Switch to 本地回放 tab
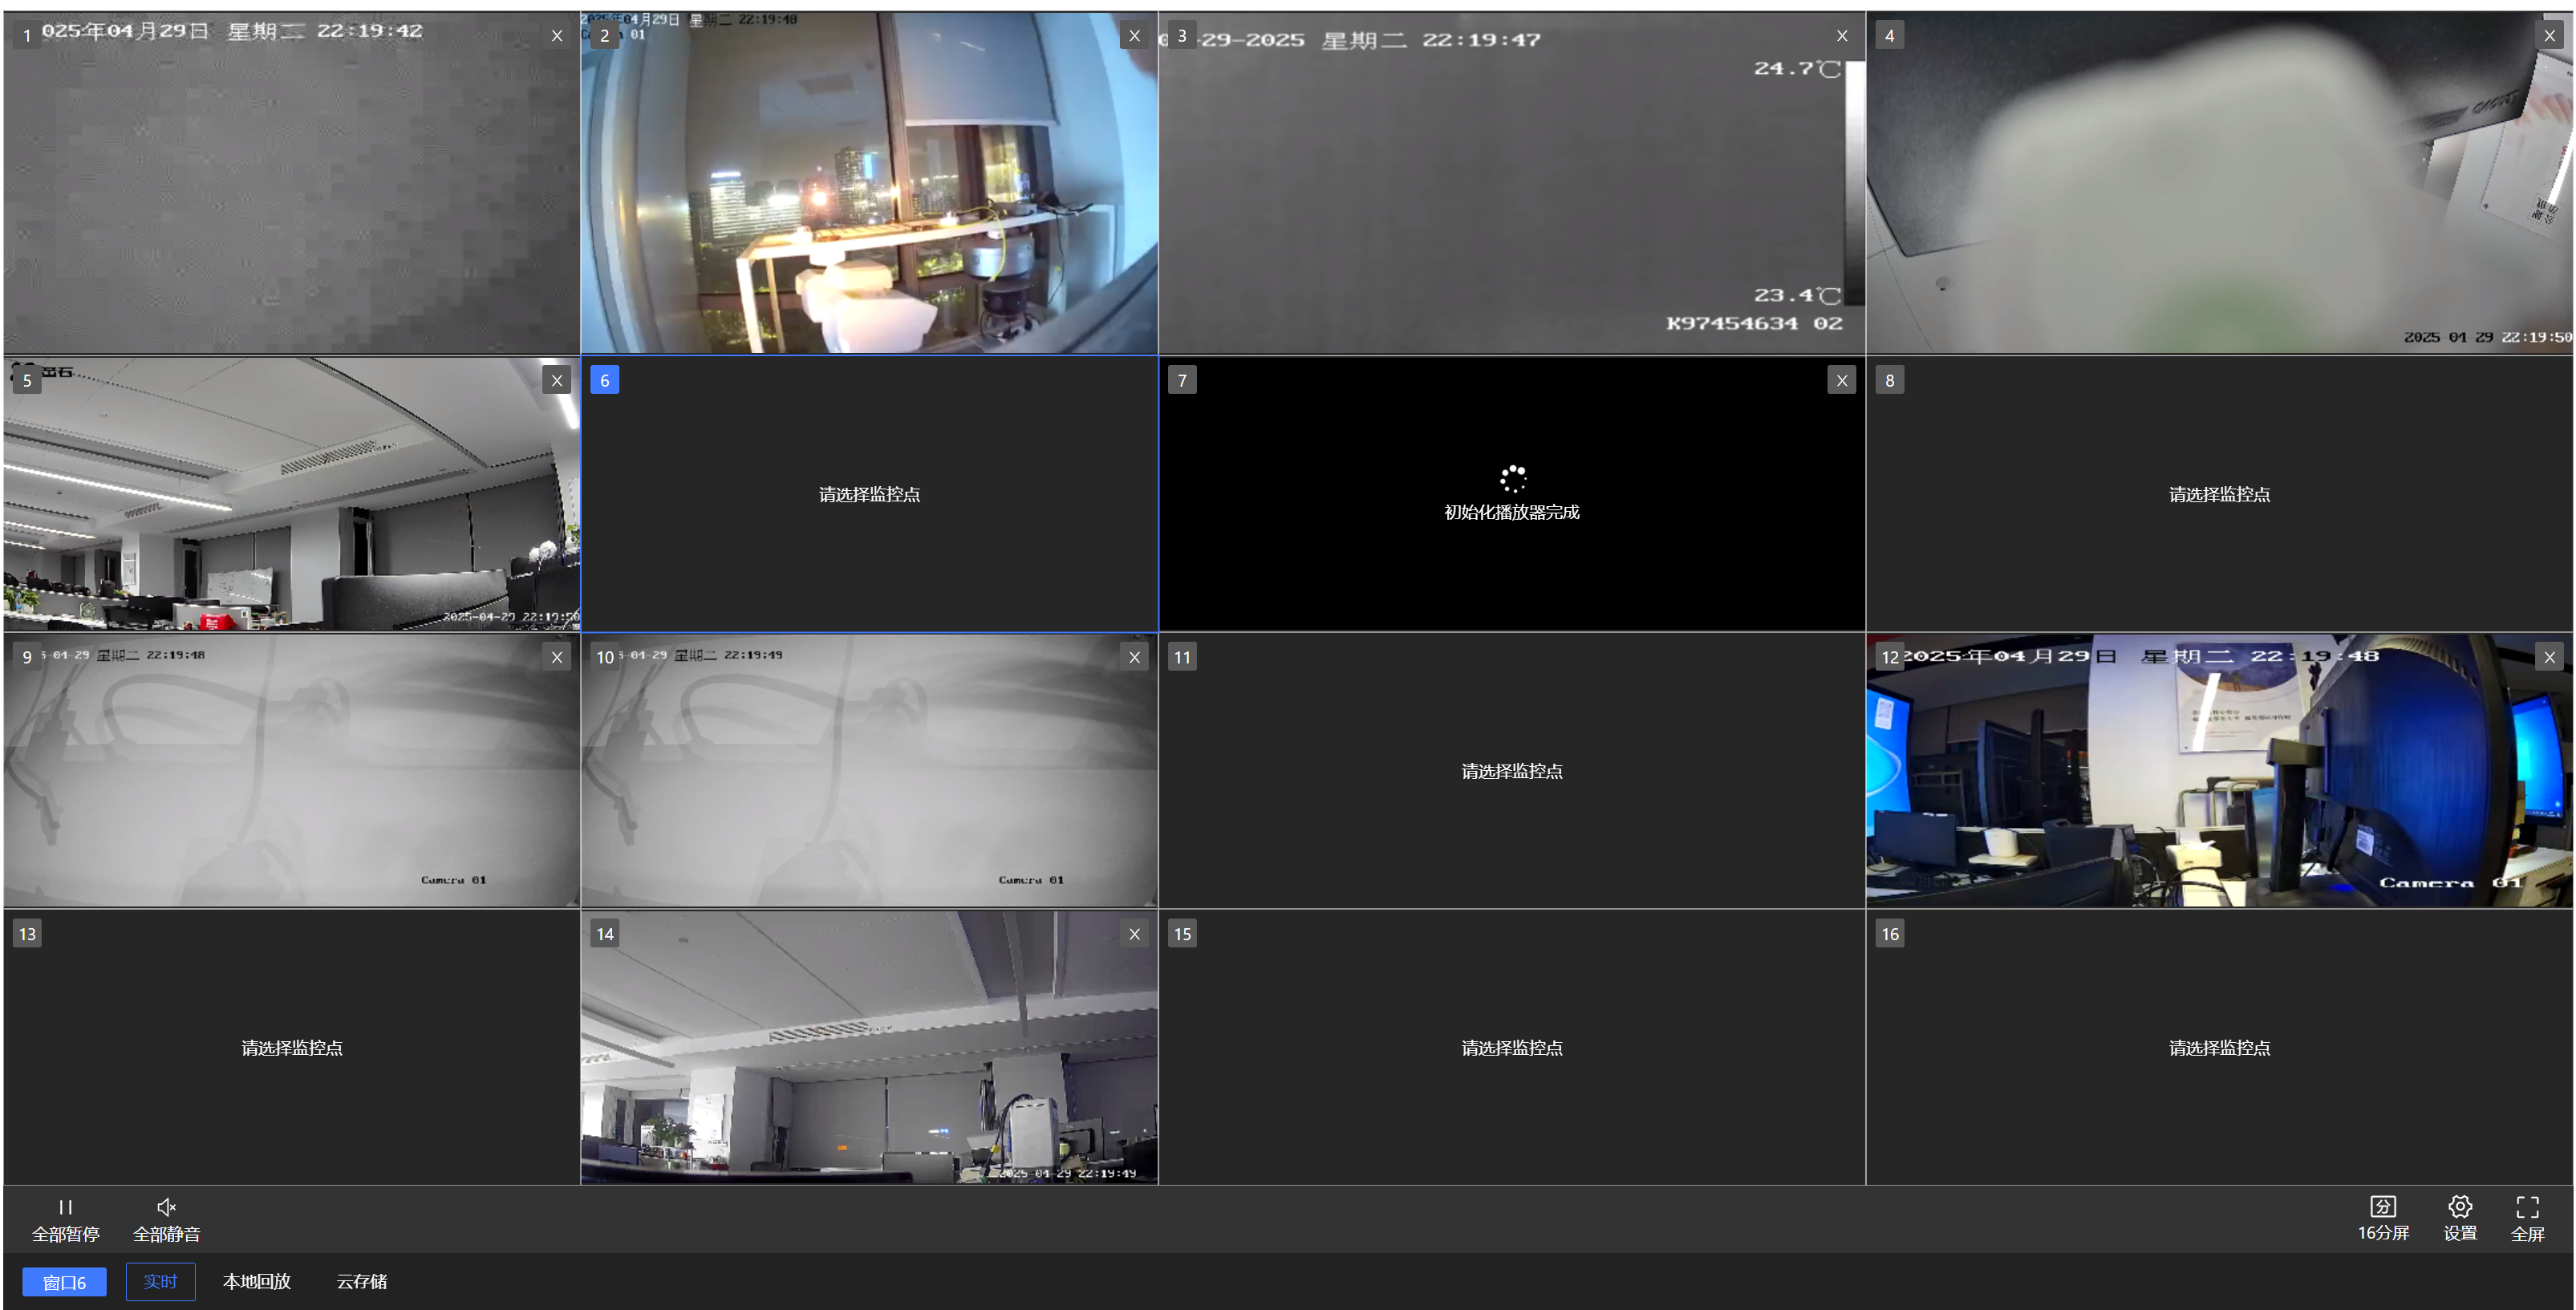Image resolution: width=2576 pixels, height=1310 pixels. [x=256, y=1281]
